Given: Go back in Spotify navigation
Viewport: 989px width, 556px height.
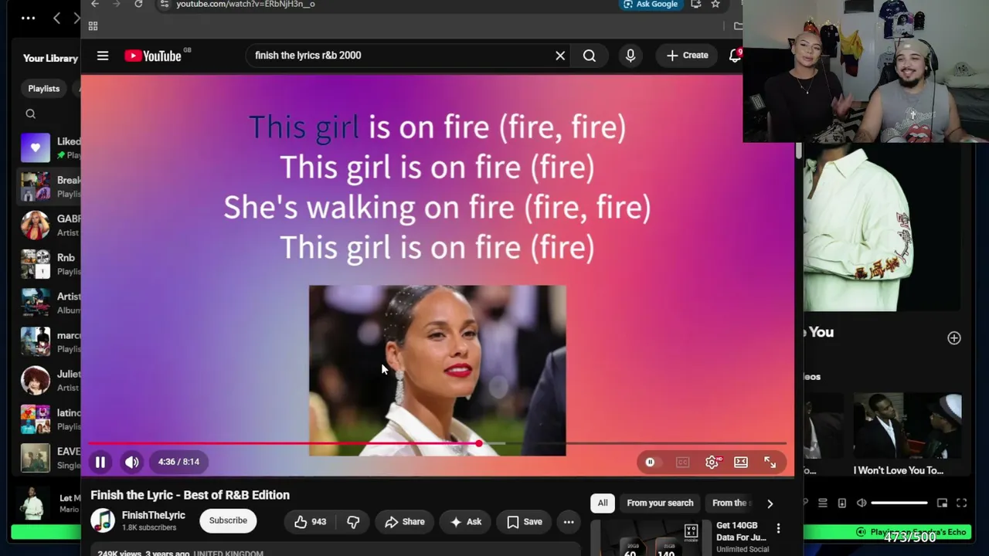Looking at the screenshot, I should (x=56, y=18).
